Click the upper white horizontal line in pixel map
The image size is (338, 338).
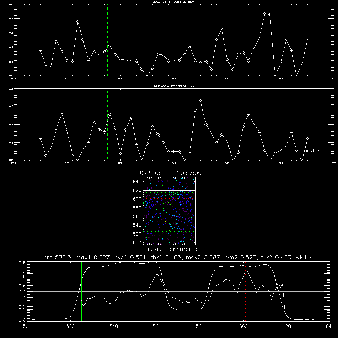click(169, 190)
